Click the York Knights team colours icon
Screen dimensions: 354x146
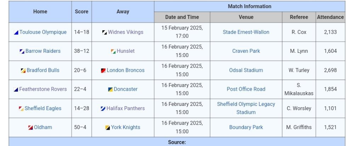pyautogui.click(x=108, y=128)
